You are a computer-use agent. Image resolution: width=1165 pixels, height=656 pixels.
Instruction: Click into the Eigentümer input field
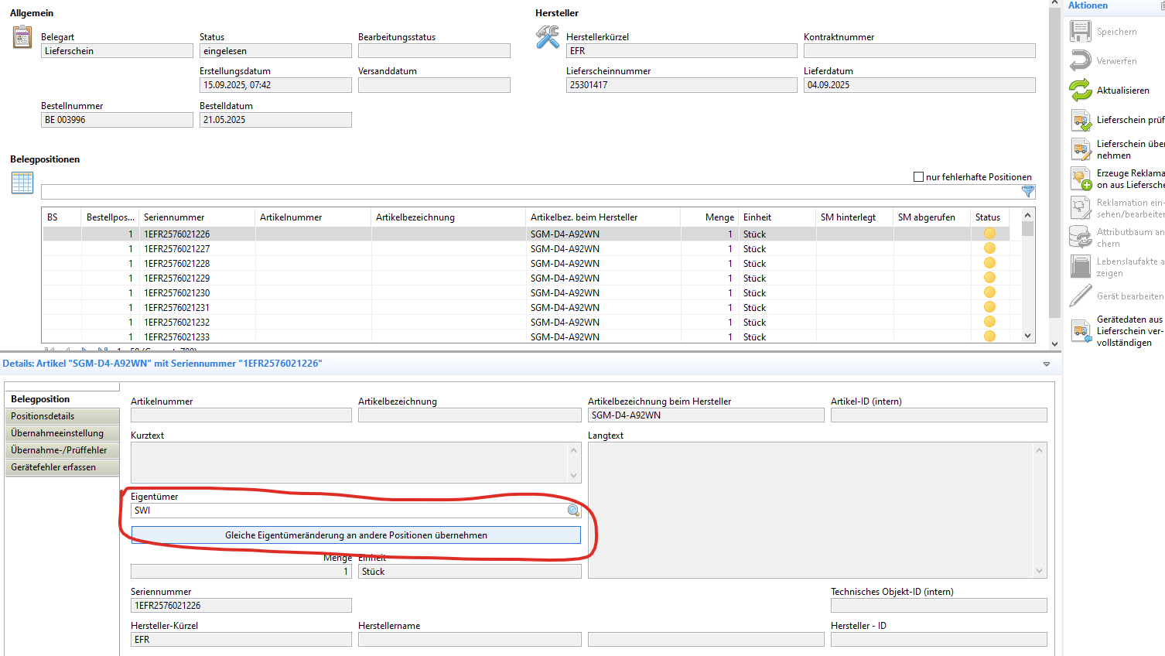coord(348,511)
